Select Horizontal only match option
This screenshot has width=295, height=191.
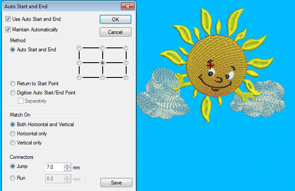(x=13, y=134)
